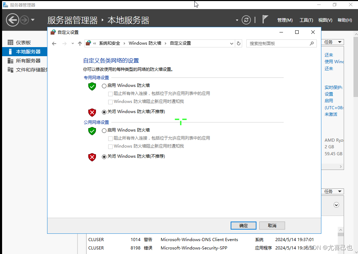This screenshot has width=358, height=254.
Task: Check block all incoming connections under private network
Action: coord(110,94)
